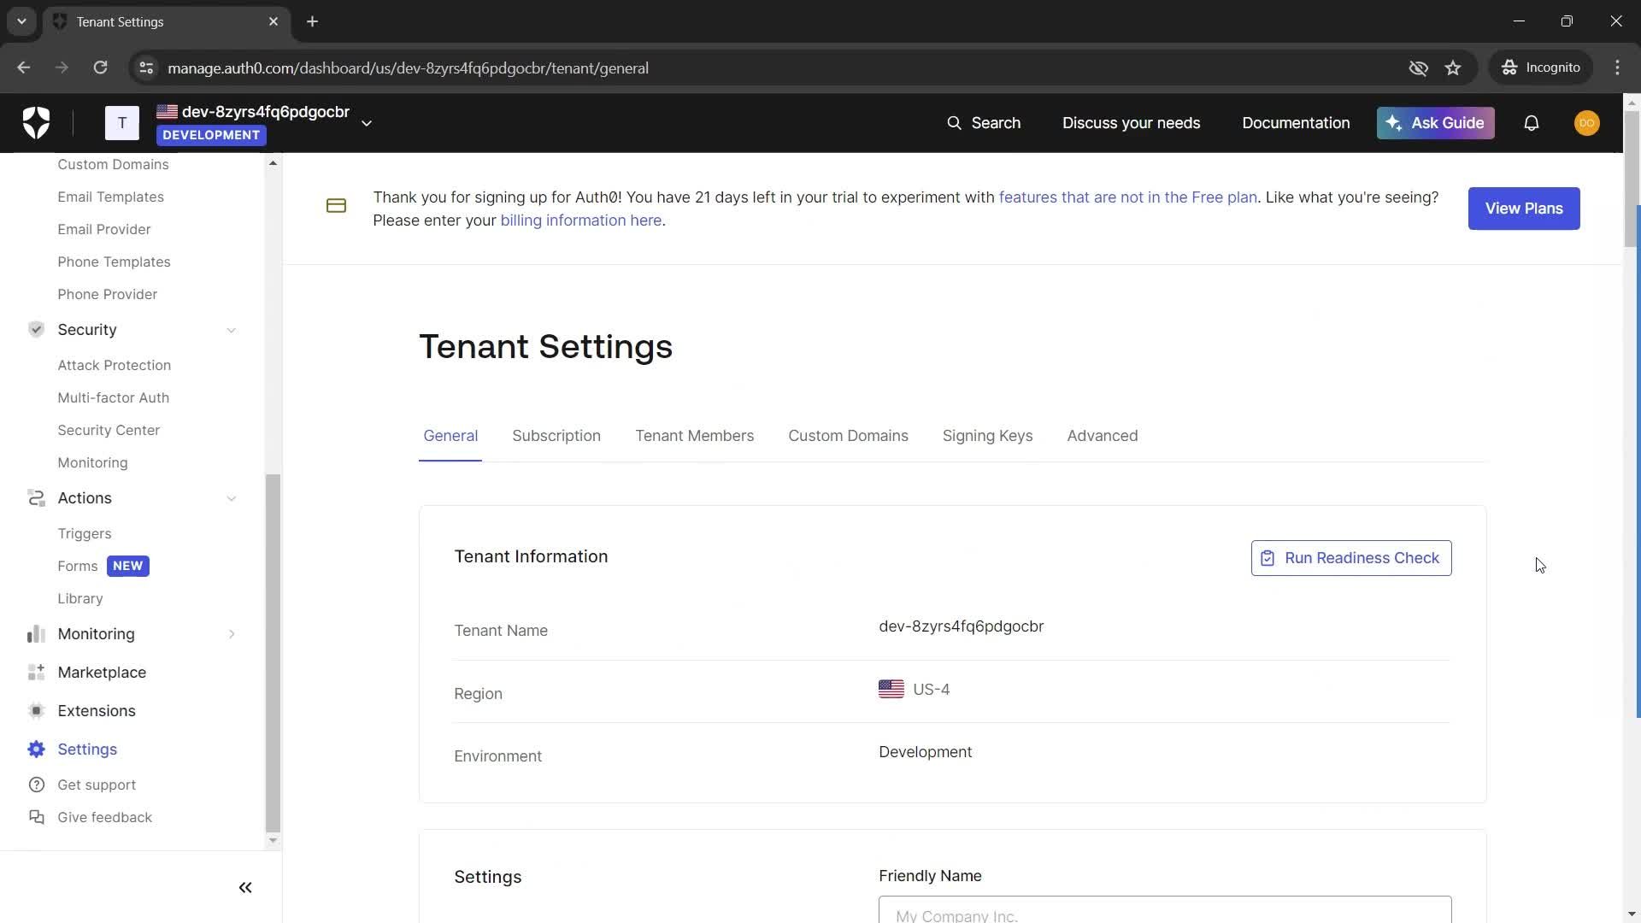
Task: Click the Auth0 shield logo
Action: pyautogui.click(x=36, y=123)
